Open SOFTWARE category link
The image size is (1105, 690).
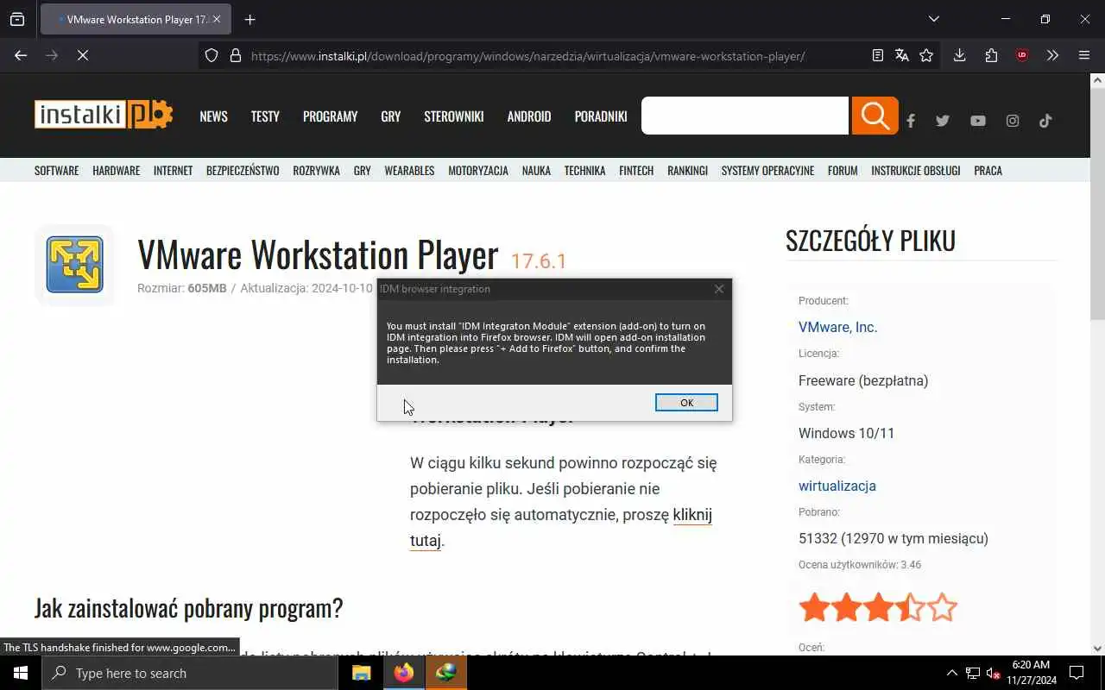coord(56,171)
